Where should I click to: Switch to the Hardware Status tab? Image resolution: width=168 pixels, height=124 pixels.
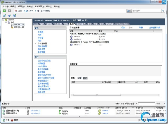(x=122, y=24)
